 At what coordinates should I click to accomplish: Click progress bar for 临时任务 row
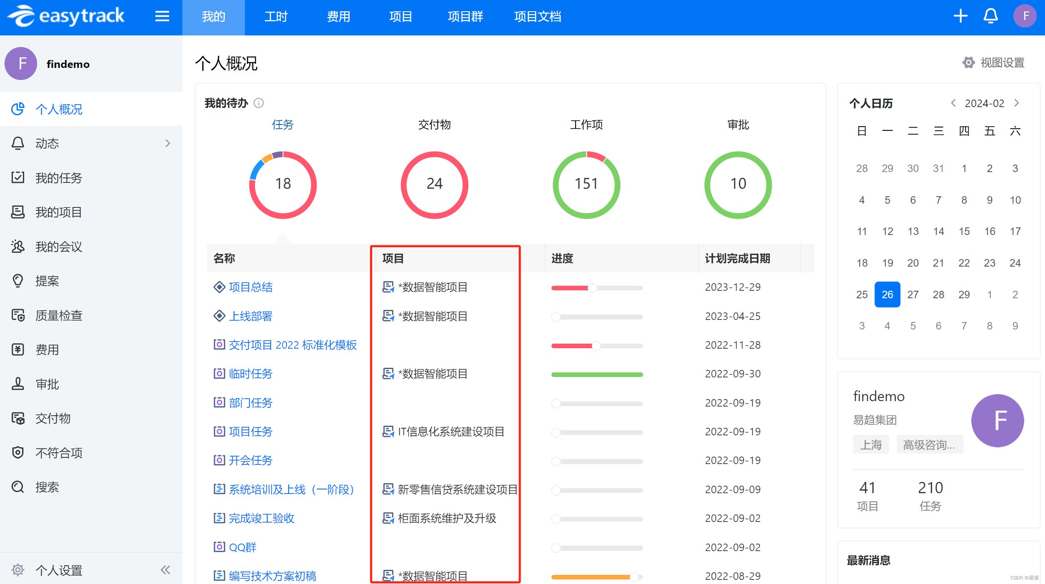tap(596, 374)
